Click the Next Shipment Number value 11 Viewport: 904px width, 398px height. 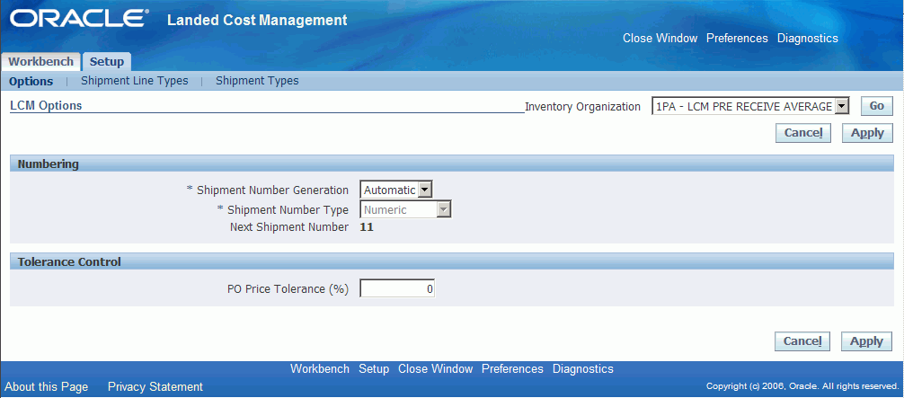click(367, 227)
